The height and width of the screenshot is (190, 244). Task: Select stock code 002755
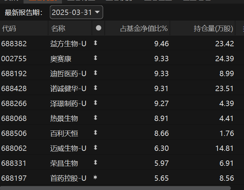tap(14, 59)
